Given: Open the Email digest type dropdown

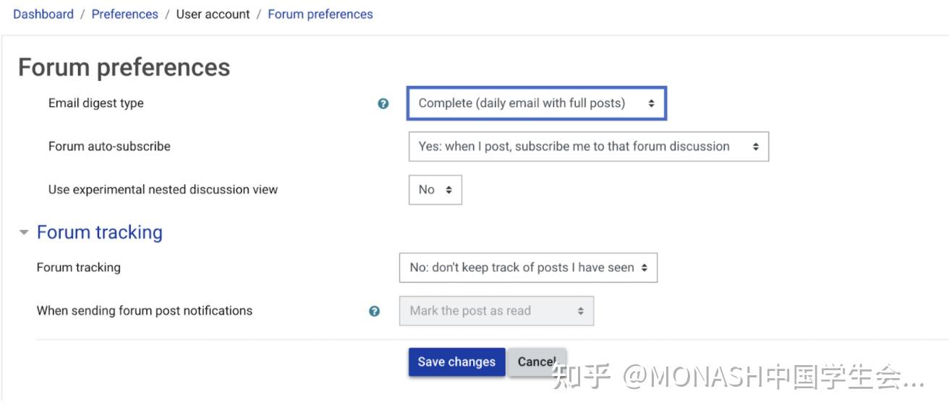Looking at the screenshot, I should [536, 103].
